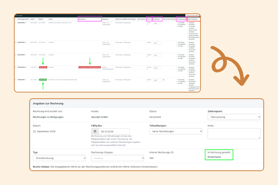
Task: Click the Angaben zur Rechnung panel heading
Action: pyautogui.click(x=48, y=104)
